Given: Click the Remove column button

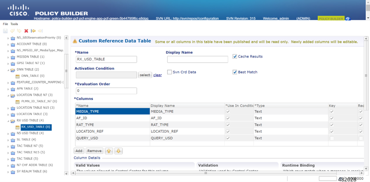Looking at the screenshot, I should tap(94, 151).
